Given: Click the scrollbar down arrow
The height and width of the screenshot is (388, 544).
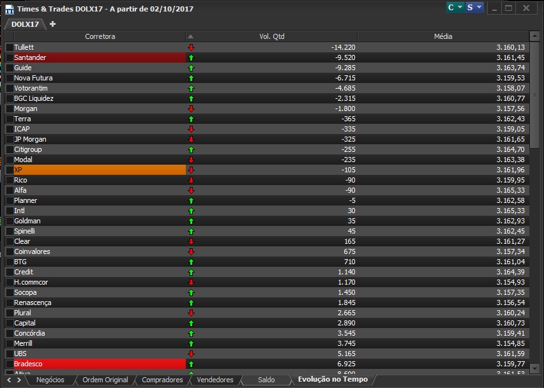Looking at the screenshot, I should pyautogui.click(x=534, y=368).
